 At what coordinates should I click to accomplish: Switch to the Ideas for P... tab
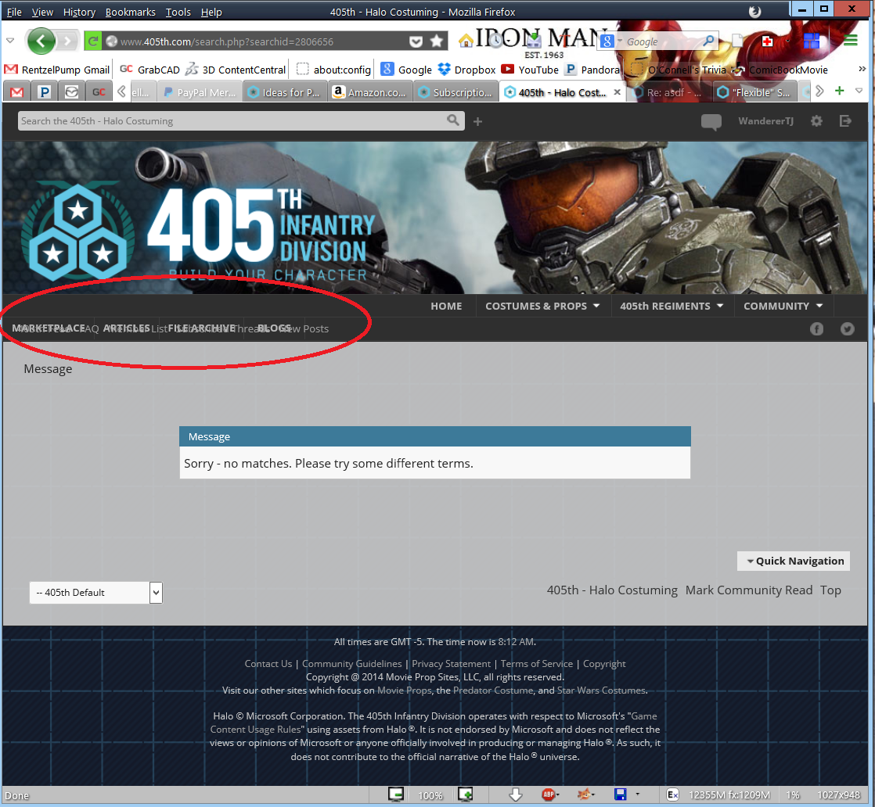point(285,92)
